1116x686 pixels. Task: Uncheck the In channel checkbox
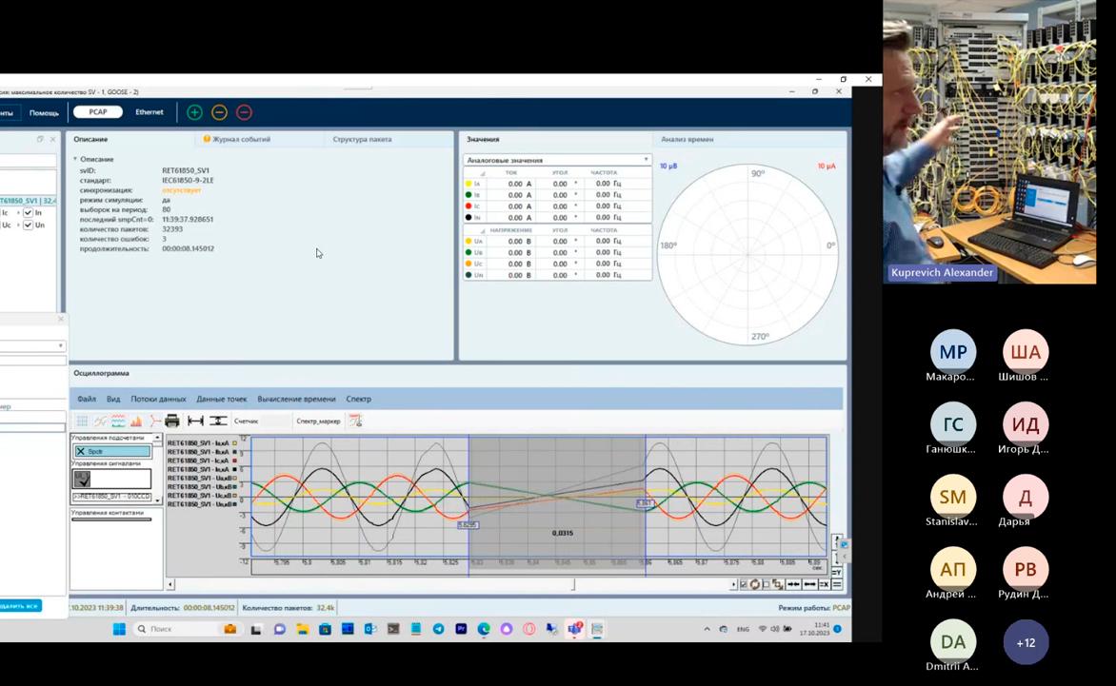tap(28, 212)
